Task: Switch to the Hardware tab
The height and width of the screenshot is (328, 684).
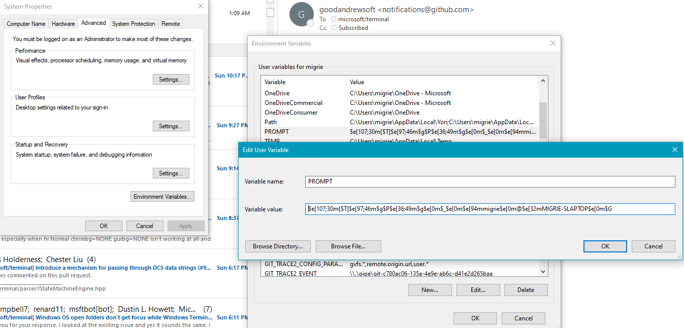Action: 63,24
